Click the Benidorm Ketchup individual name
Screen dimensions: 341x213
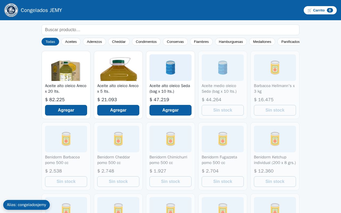pyautogui.click(x=275, y=160)
